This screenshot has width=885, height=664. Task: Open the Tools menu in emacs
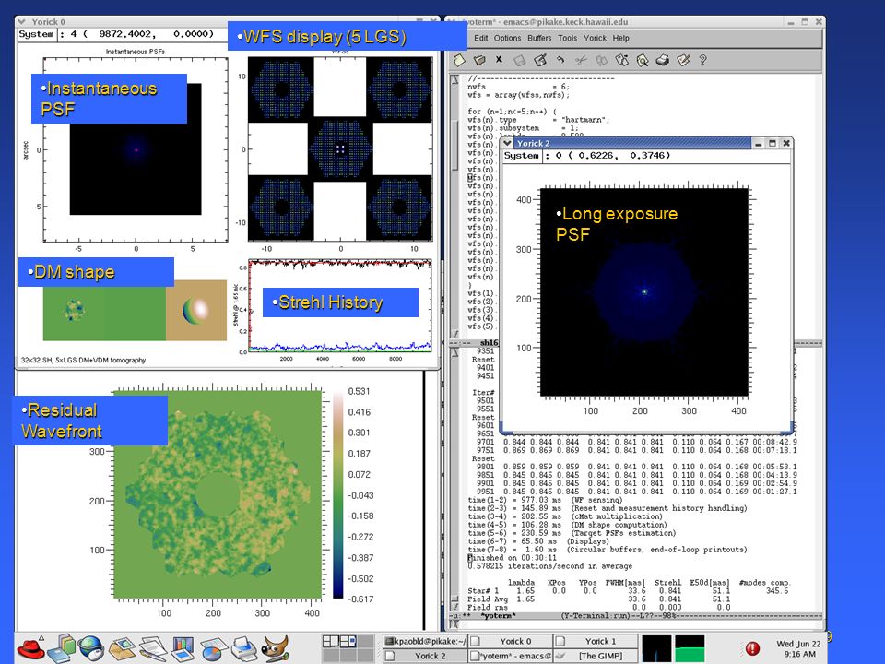[x=567, y=38]
